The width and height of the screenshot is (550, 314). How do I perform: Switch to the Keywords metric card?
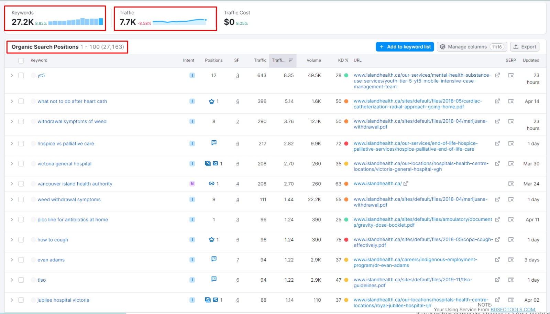(55, 18)
